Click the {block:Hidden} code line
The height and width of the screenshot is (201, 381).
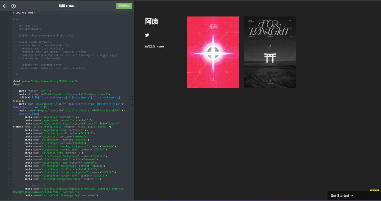tap(29, 114)
